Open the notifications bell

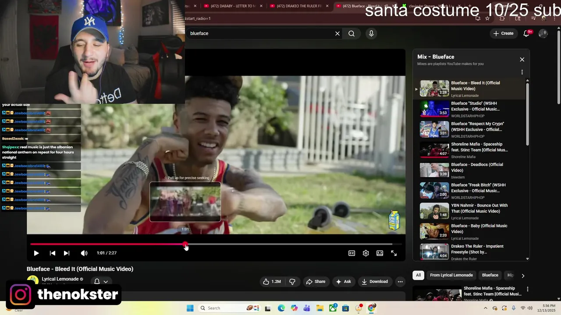(x=527, y=33)
